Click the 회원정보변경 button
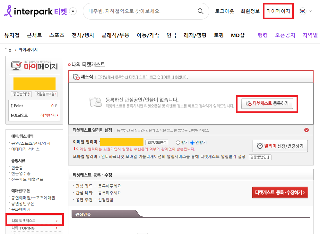 tap(157, 142)
